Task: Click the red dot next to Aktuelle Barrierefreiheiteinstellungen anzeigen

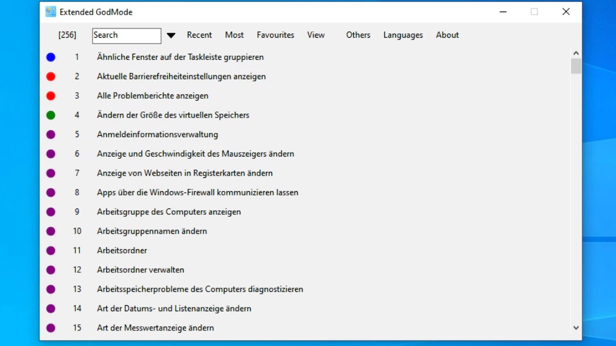Action: coord(51,77)
